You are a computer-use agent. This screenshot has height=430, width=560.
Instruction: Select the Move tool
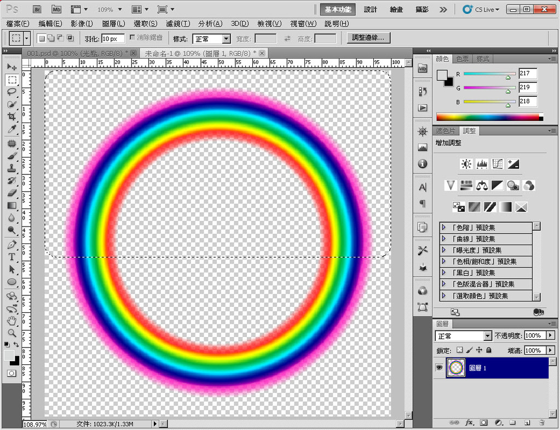[11, 67]
